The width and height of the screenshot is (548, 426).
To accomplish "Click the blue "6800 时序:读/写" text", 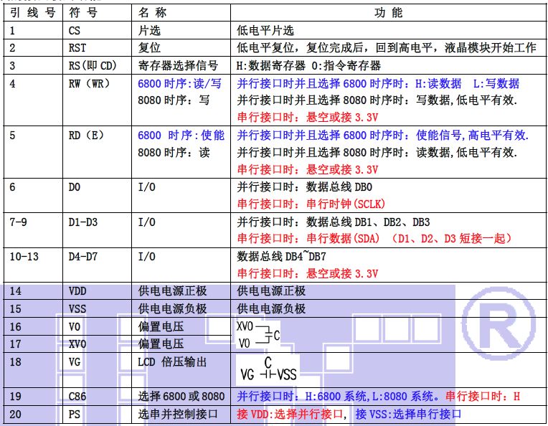I will point(180,83).
